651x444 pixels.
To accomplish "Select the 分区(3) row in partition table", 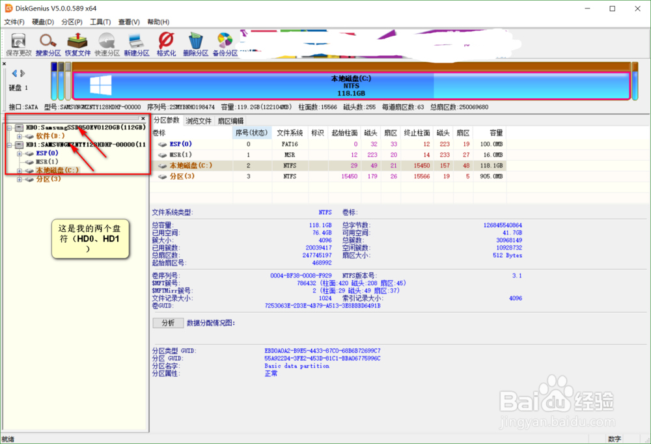I will tap(328, 176).
